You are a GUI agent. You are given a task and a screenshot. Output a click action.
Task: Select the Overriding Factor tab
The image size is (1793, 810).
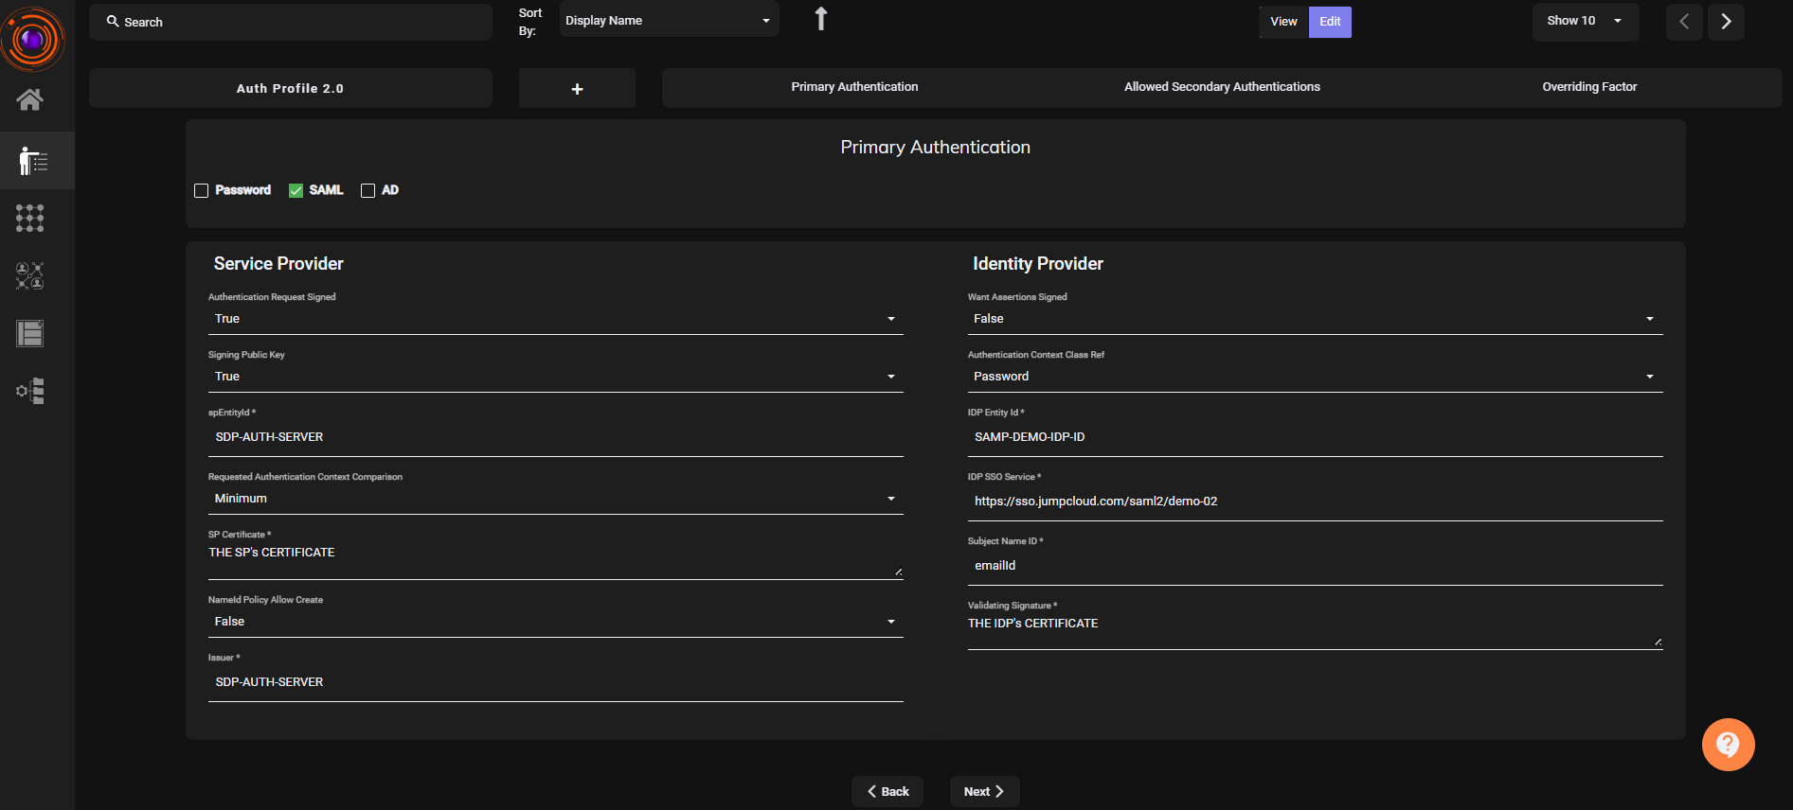click(x=1589, y=87)
